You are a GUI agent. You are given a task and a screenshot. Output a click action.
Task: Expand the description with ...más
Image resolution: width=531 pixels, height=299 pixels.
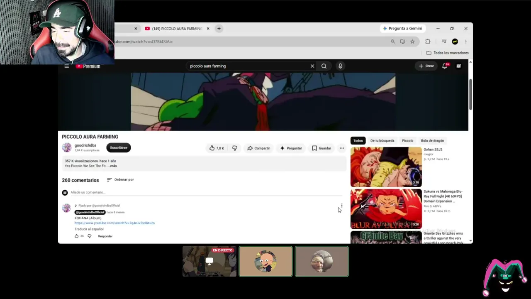[x=112, y=166]
